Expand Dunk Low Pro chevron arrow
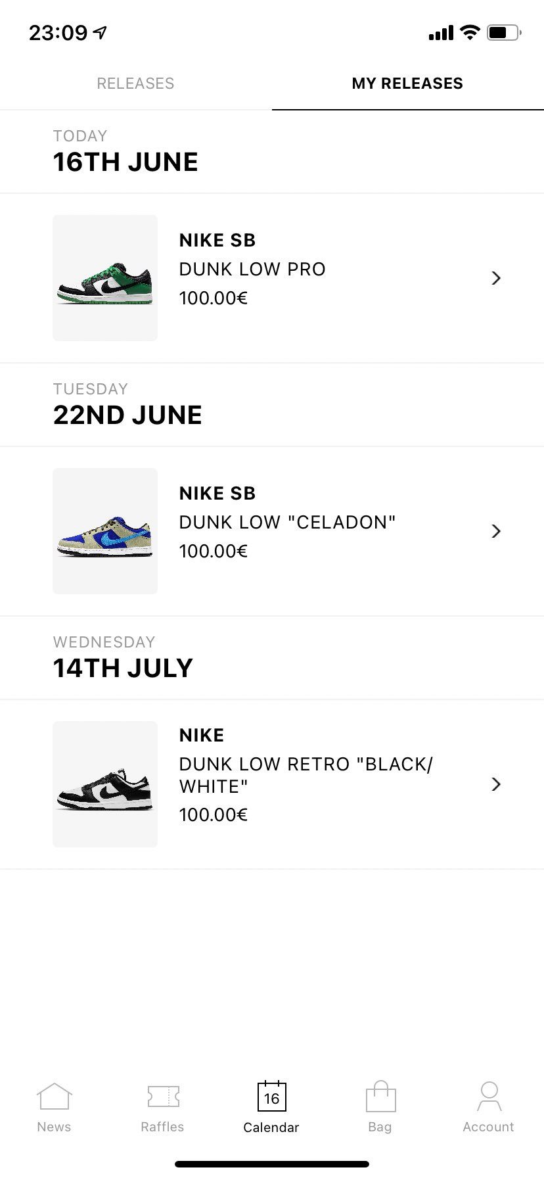Image resolution: width=544 pixels, height=1178 pixels. [x=496, y=278]
